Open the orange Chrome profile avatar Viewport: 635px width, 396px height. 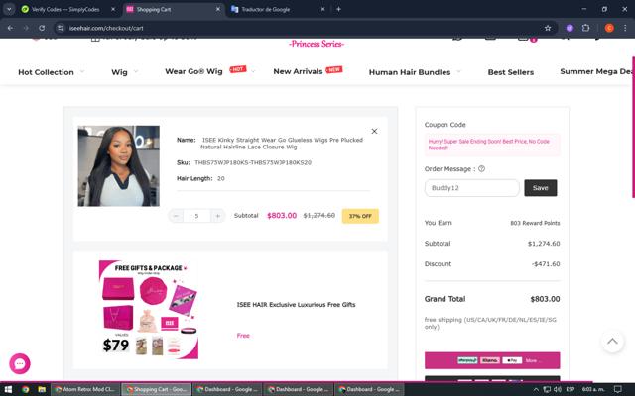pos(609,28)
